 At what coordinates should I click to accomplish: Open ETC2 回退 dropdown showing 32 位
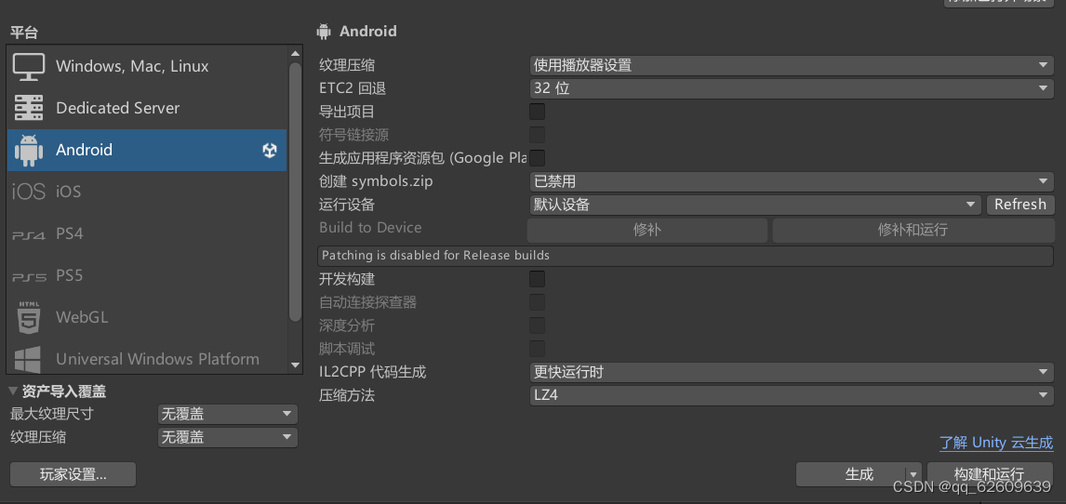(x=792, y=88)
